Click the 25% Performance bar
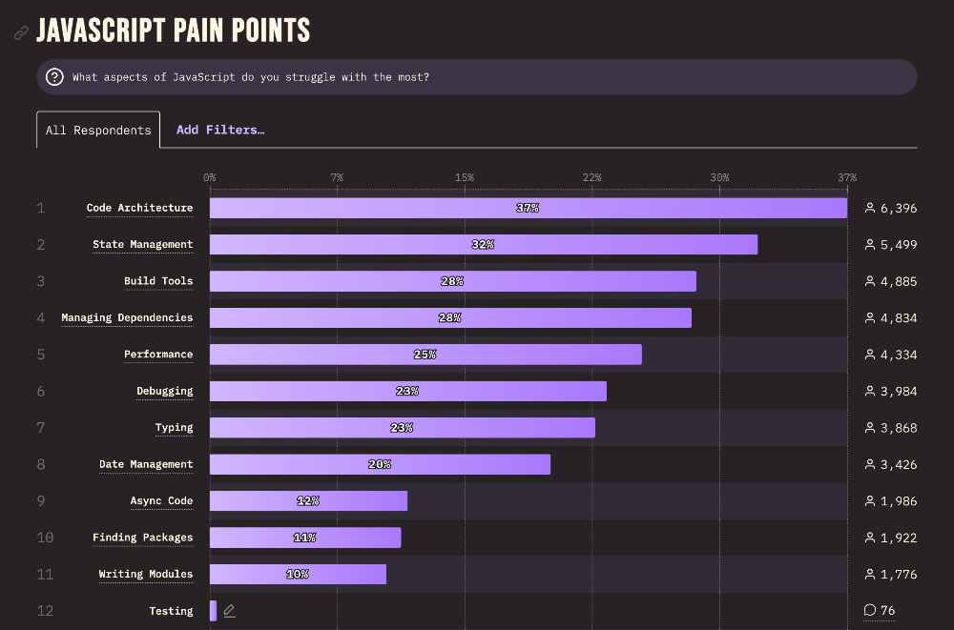This screenshot has height=630, width=954. coord(425,355)
